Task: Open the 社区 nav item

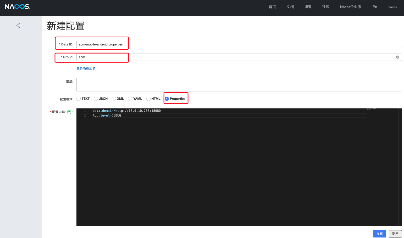Action: (326, 7)
